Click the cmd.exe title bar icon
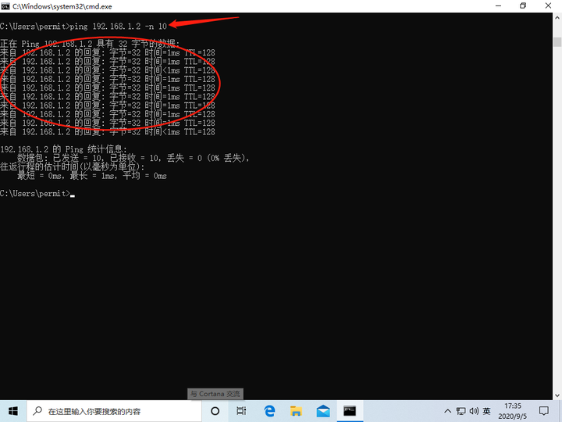The height and width of the screenshot is (422, 562). (x=5, y=6)
